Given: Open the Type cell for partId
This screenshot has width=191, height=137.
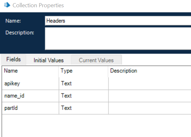Looking at the screenshot, I should (x=83, y=108).
